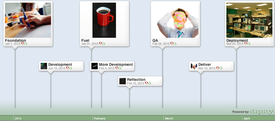Viewport: 275px width, 121px height.
Task: Open the Reflection event title
Action: (x=136, y=80)
